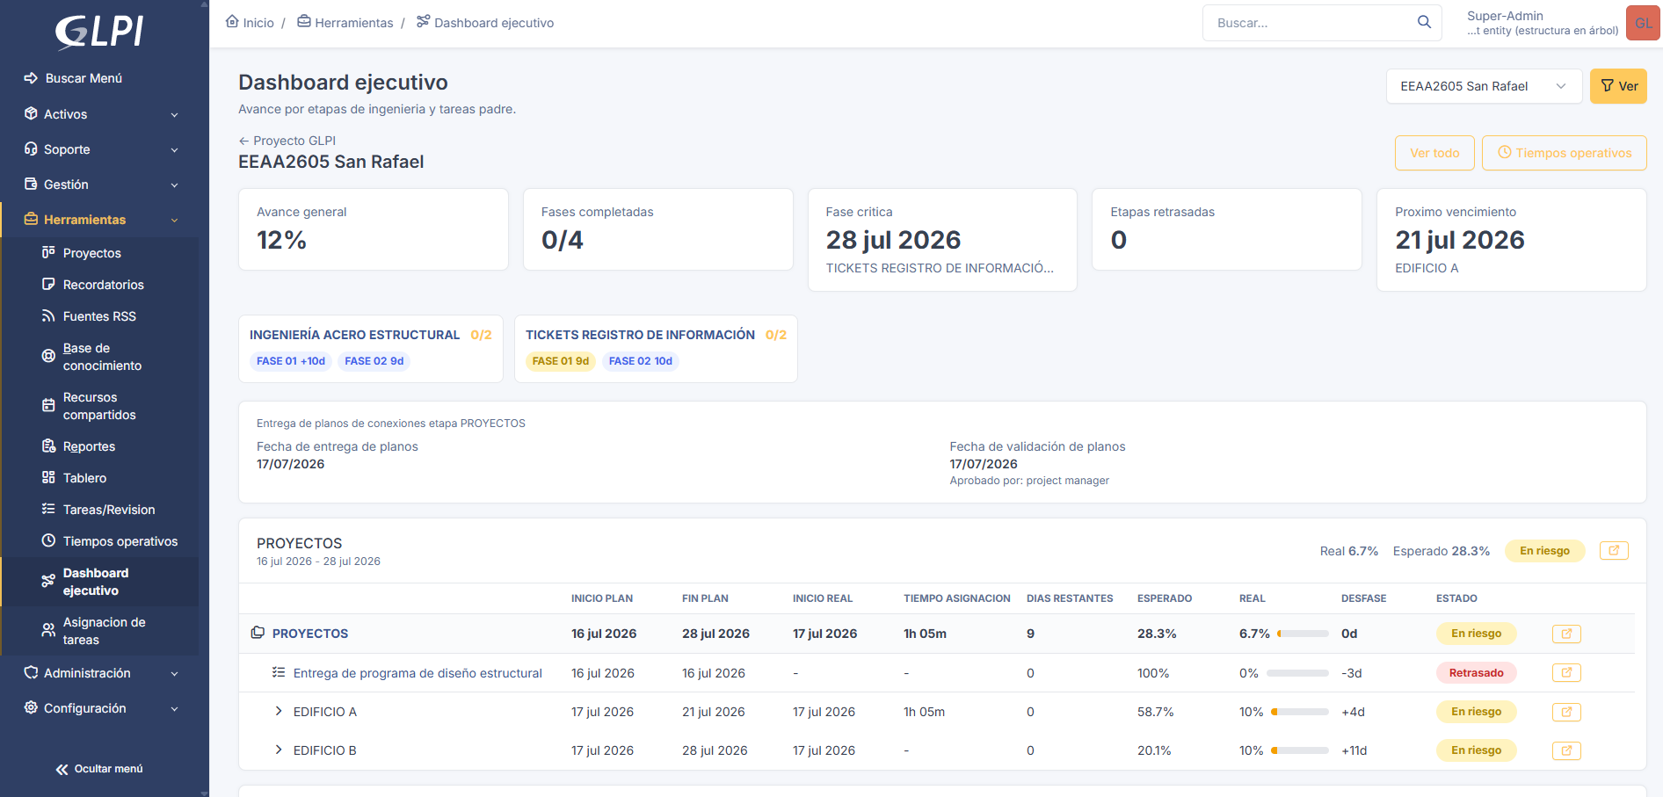The height and width of the screenshot is (797, 1663).
Task: Open the GL user avatar
Action: click(1643, 23)
